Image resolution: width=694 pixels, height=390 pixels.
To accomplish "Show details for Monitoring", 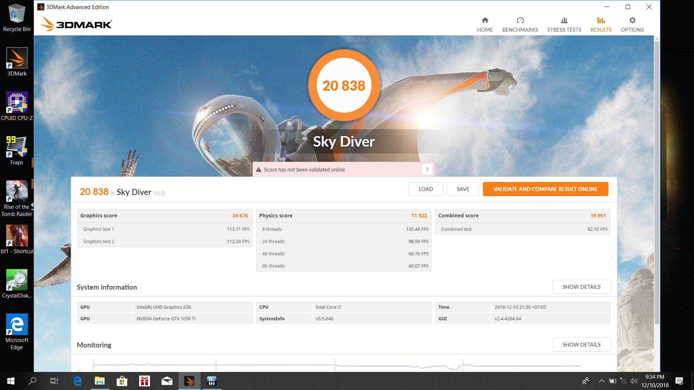I will click(581, 345).
